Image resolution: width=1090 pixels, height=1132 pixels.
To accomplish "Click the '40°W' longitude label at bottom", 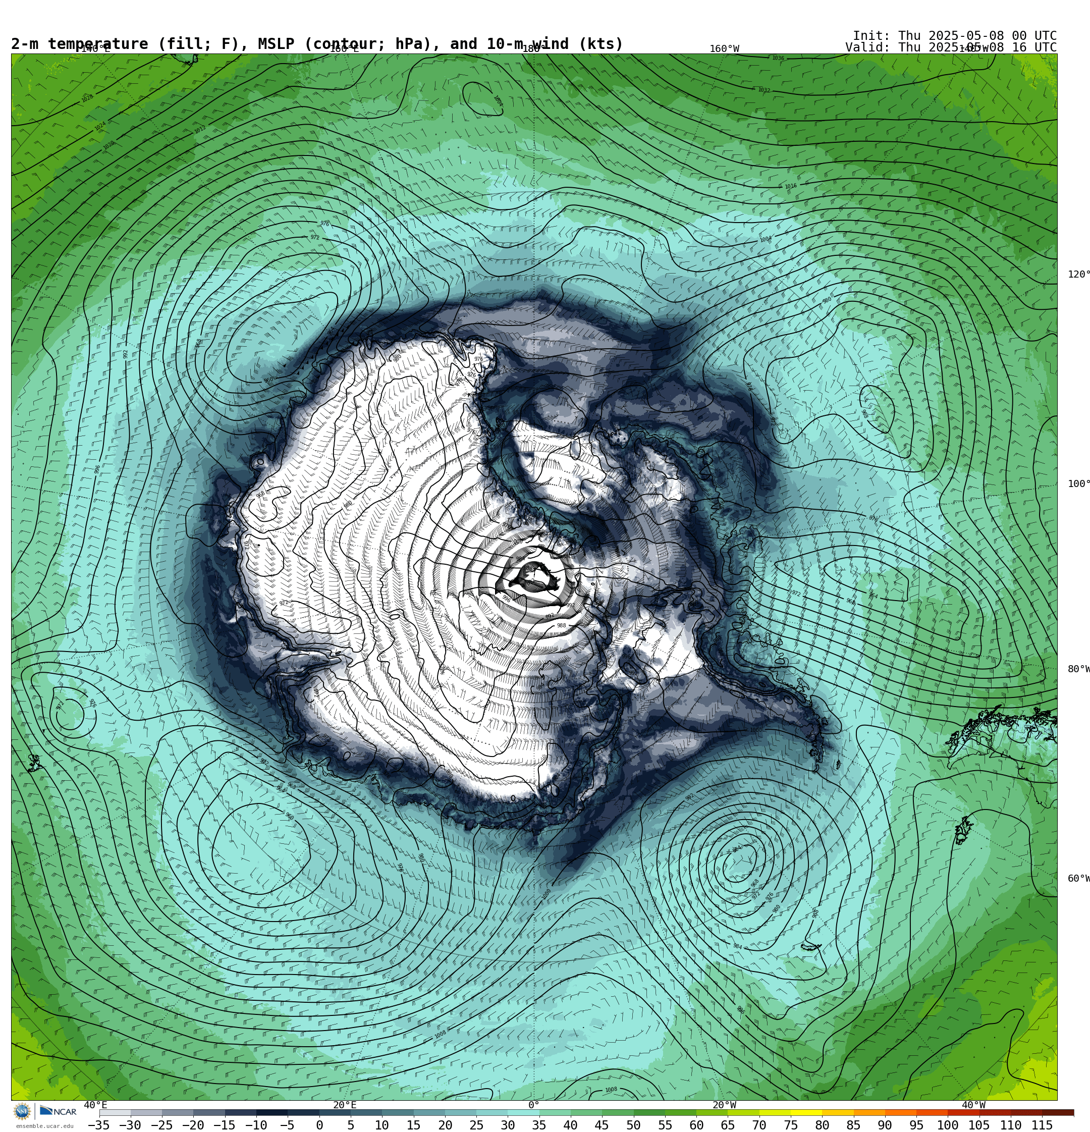I will (x=973, y=1105).
